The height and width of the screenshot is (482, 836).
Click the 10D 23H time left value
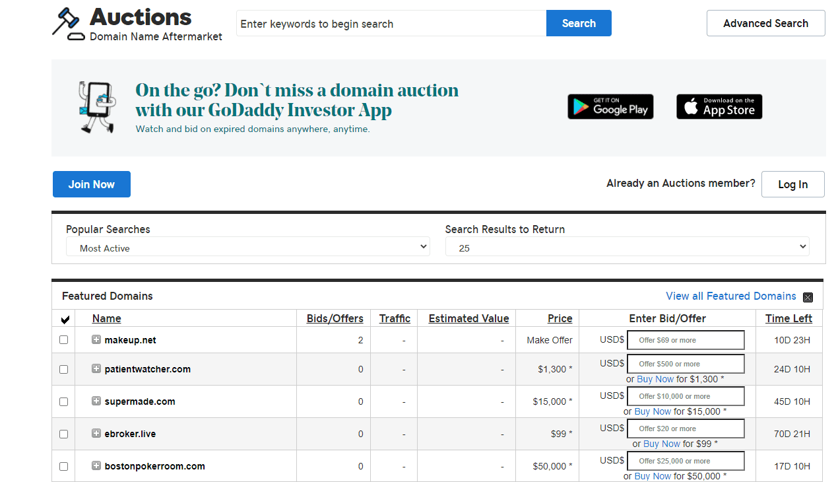[x=792, y=340]
